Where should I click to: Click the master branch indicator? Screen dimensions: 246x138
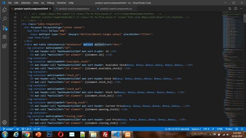tap(8, 129)
